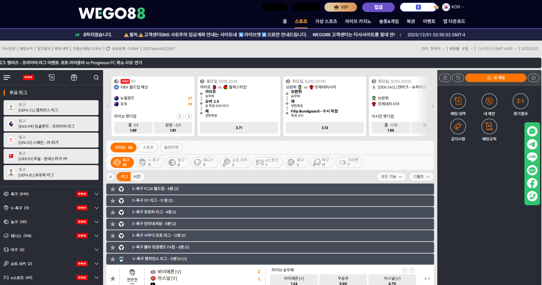Favorite star for V-축구 챔피언스 리그
Image resolution: width=542 pixels, height=285 pixels.
tap(113, 259)
